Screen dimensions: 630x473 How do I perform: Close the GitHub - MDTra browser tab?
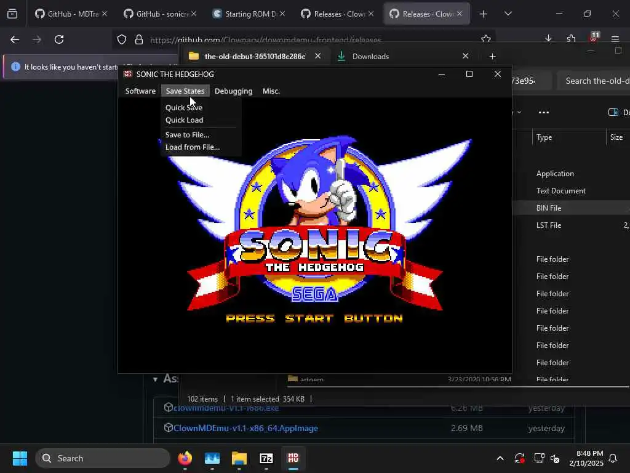click(x=105, y=14)
